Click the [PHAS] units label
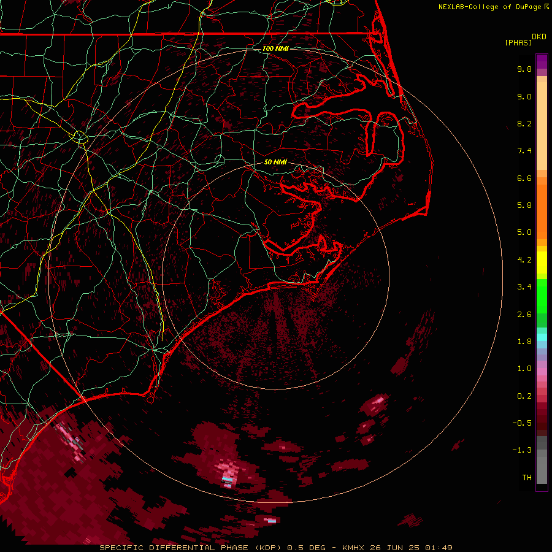This screenshot has height=552, width=552. [x=518, y=42]
